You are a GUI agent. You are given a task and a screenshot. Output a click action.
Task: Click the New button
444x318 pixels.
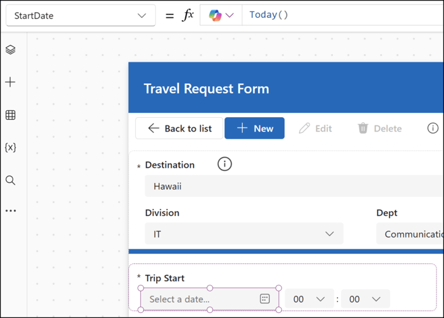[x=254, y=128]
